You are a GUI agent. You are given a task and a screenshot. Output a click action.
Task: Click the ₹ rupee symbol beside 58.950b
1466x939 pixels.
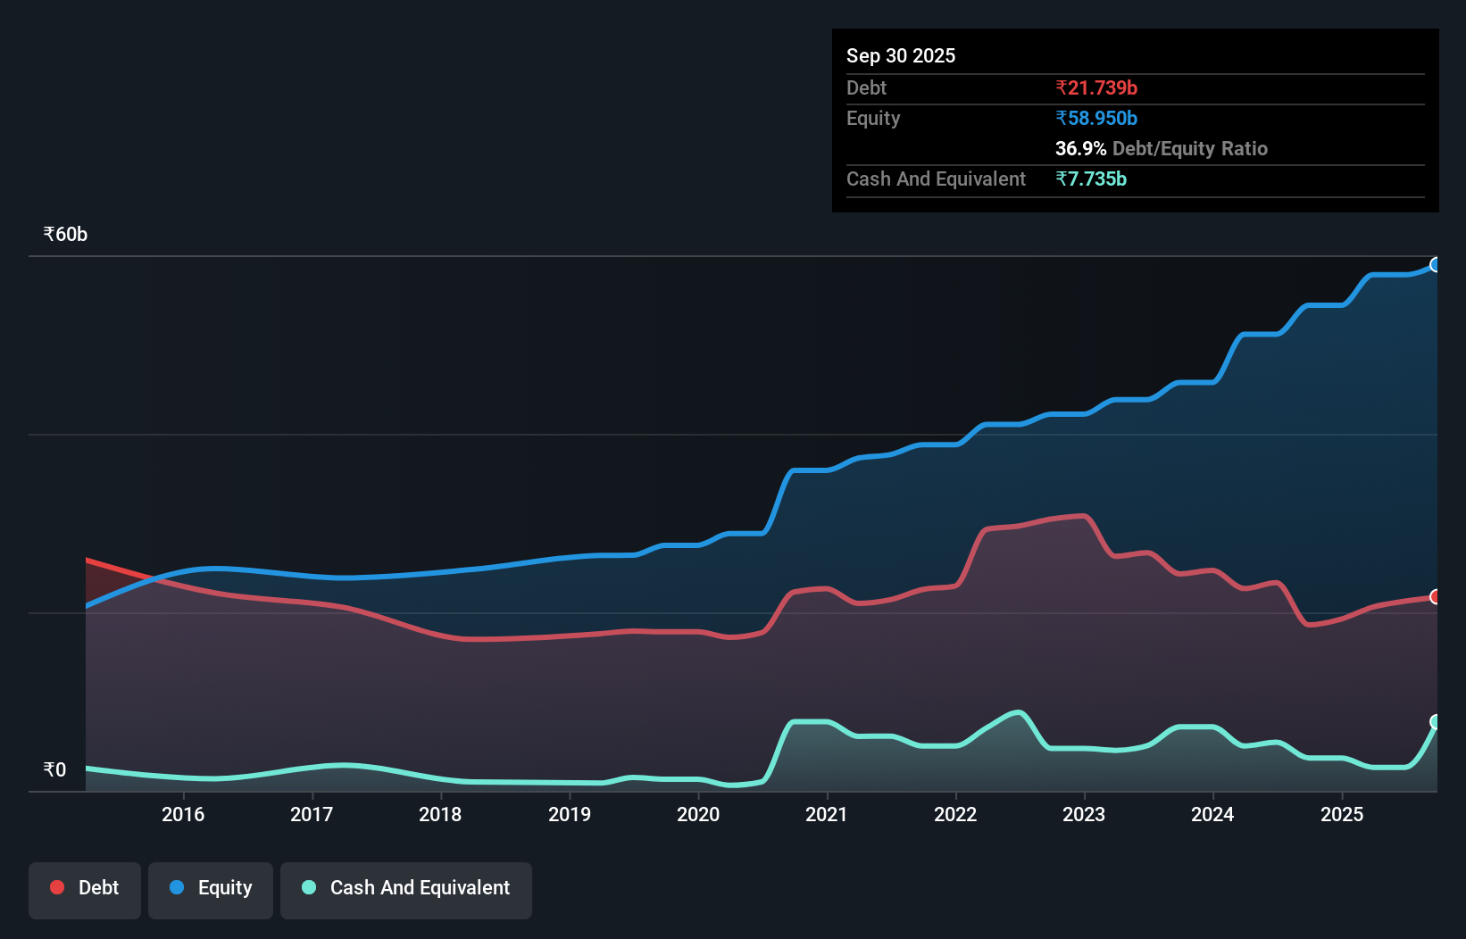coord(1061,118)
